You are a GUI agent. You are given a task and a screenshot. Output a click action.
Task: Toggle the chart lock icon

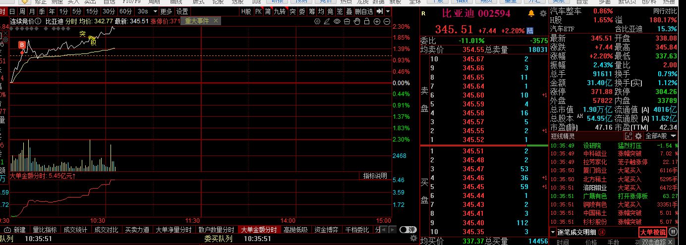pyautogui.click(x=367, y=21)
